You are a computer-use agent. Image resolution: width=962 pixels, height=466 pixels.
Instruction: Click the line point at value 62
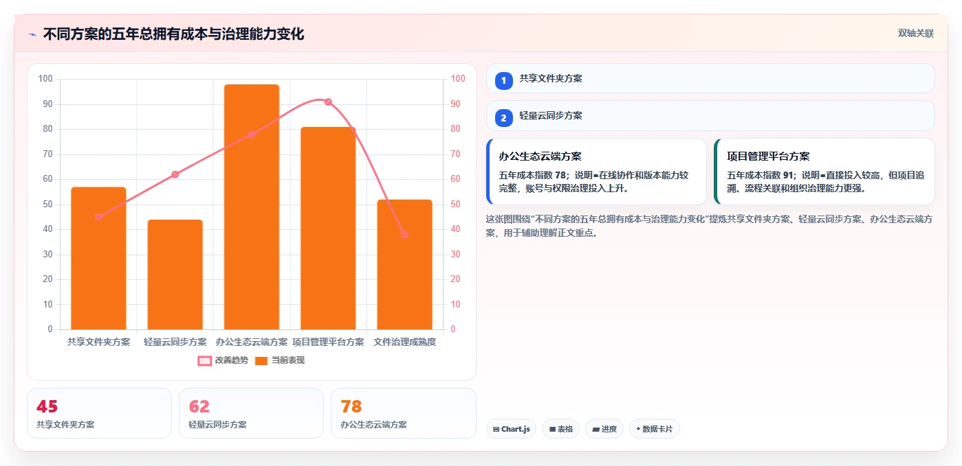[x=175, y=174]
